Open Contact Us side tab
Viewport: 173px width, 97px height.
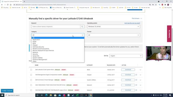point(169,34)
